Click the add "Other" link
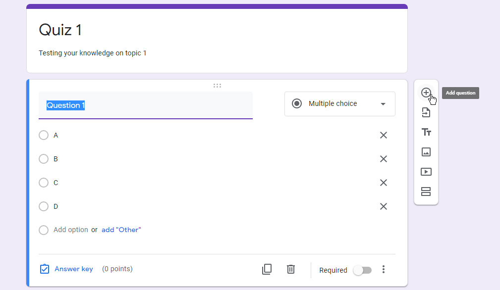The image size is (500, 290). click(121, 230)
